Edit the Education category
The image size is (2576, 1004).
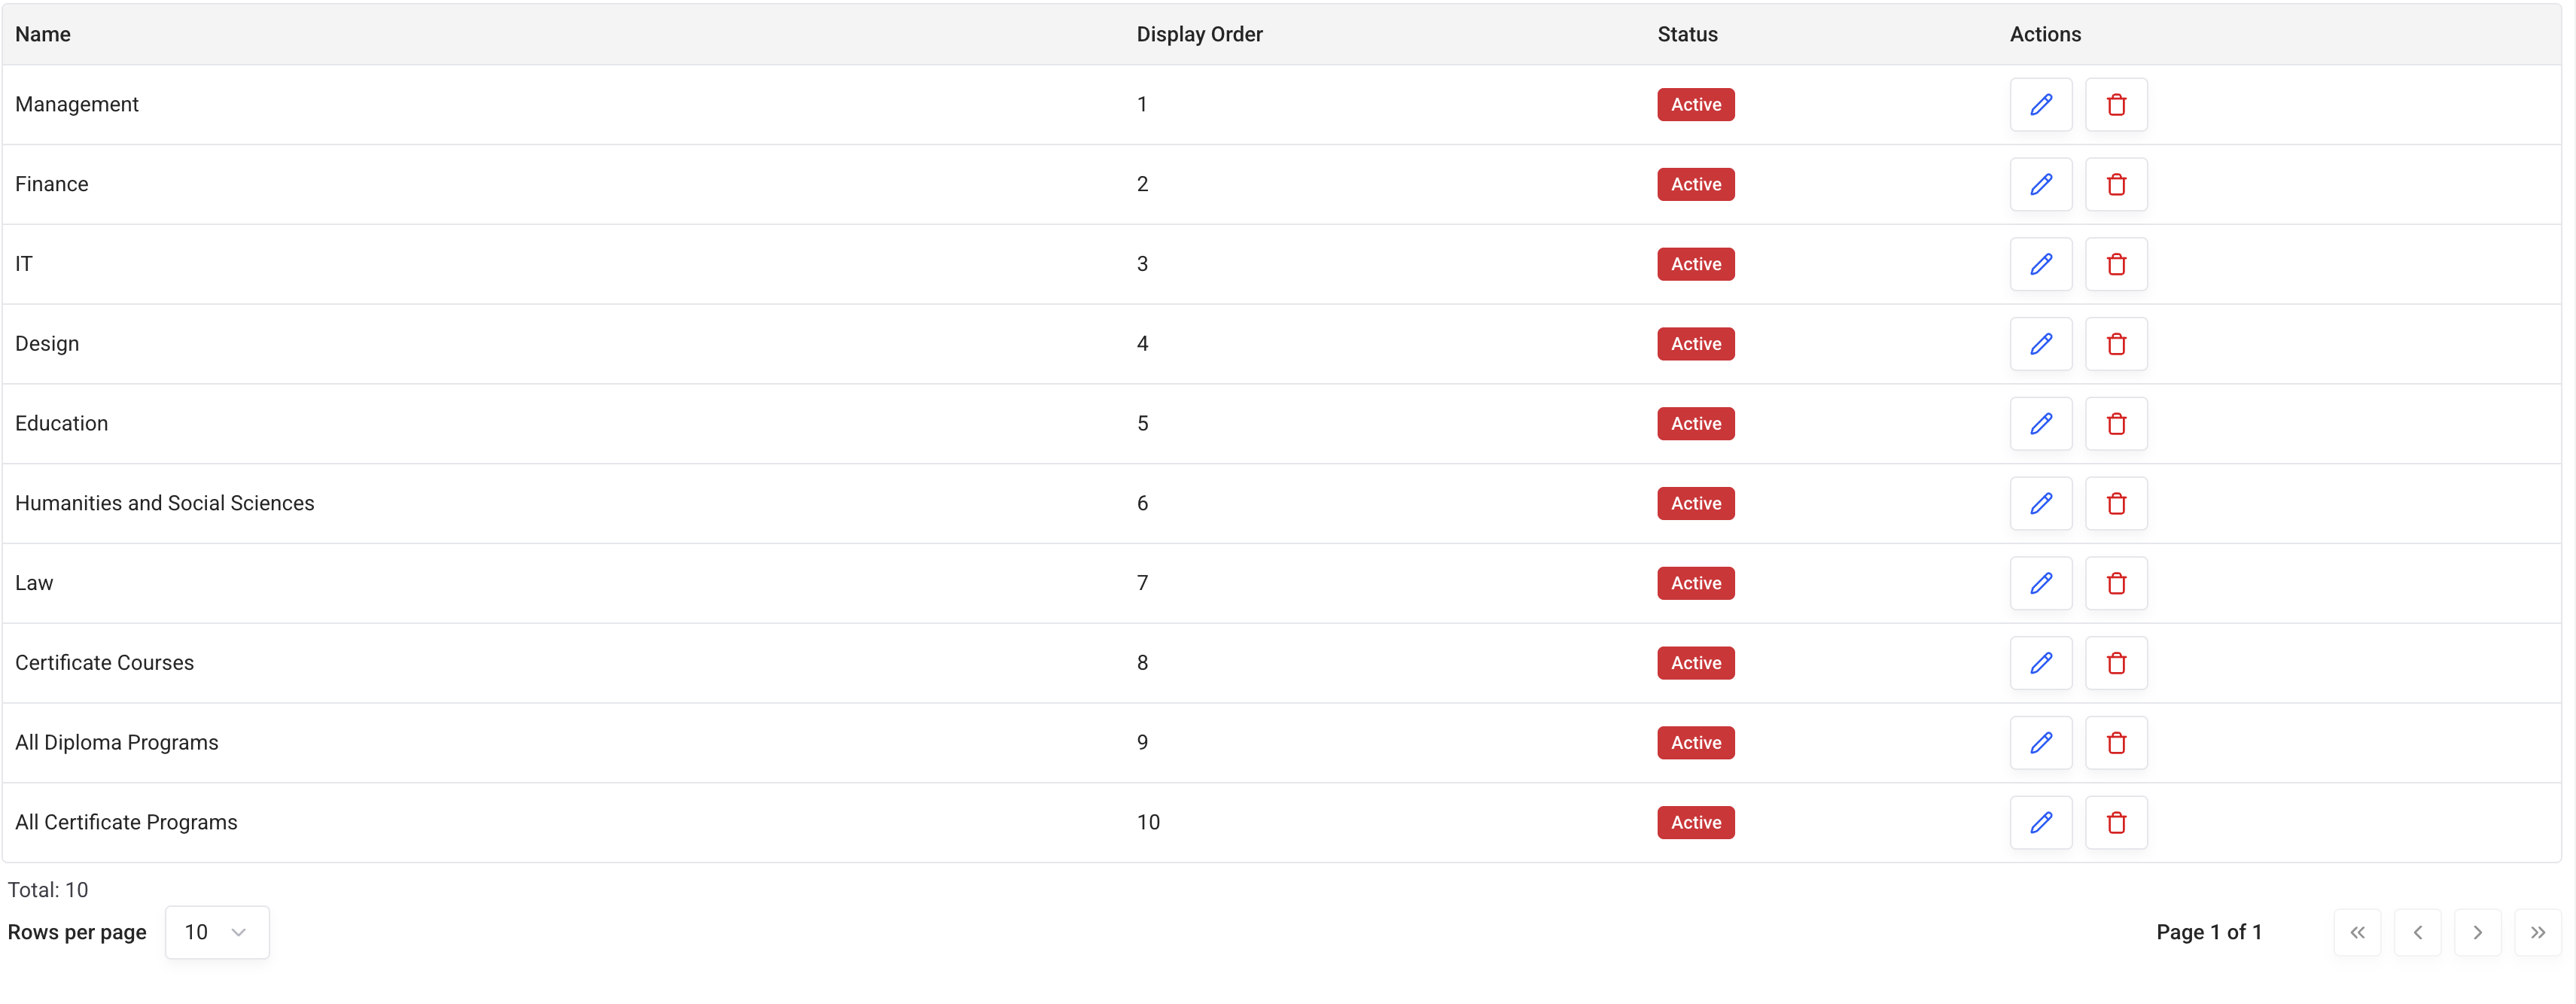coord(2041,424)
